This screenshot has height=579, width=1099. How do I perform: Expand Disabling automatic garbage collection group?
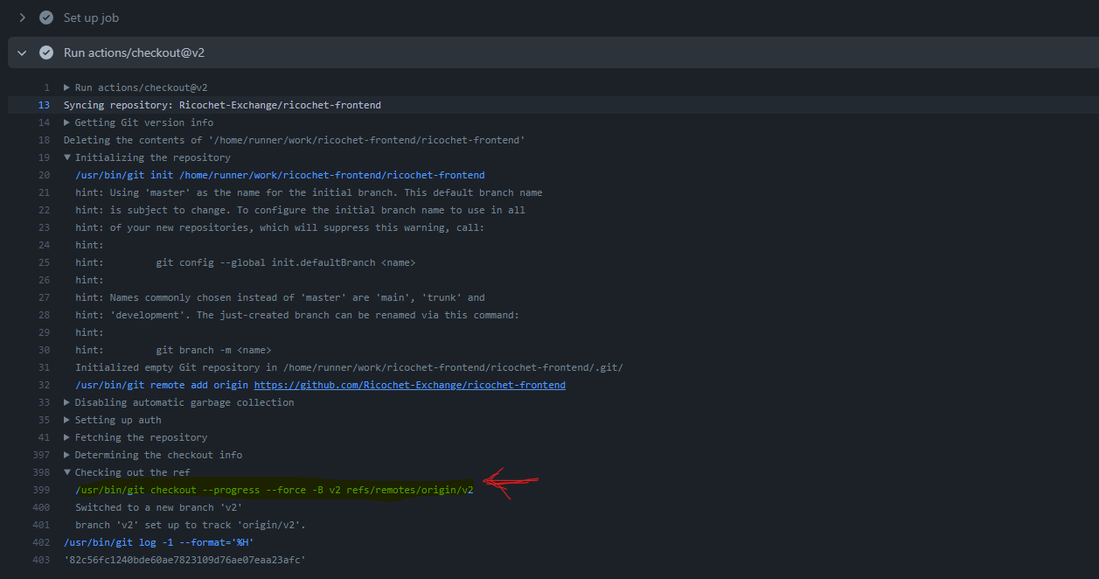[67, 402]
